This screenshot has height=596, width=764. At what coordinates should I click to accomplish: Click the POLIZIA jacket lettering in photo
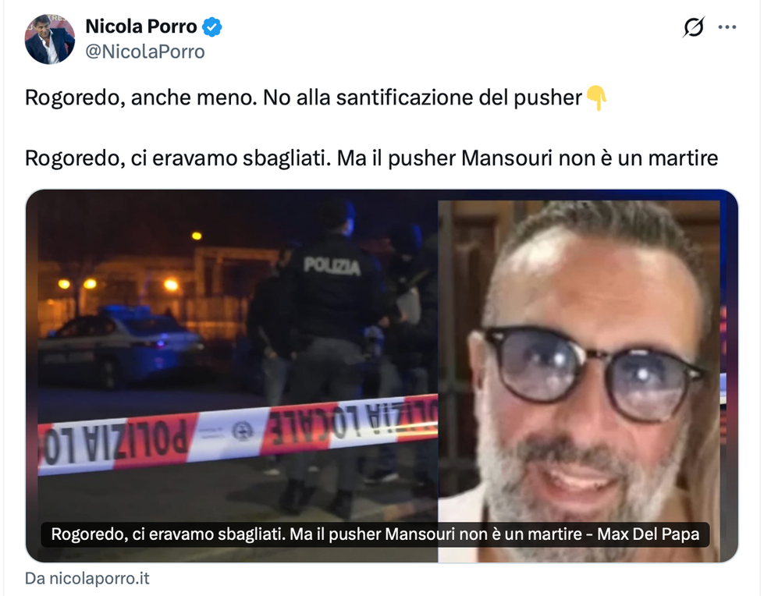[332, 266]
